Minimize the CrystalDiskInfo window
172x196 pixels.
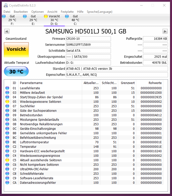tap(141, 5)
